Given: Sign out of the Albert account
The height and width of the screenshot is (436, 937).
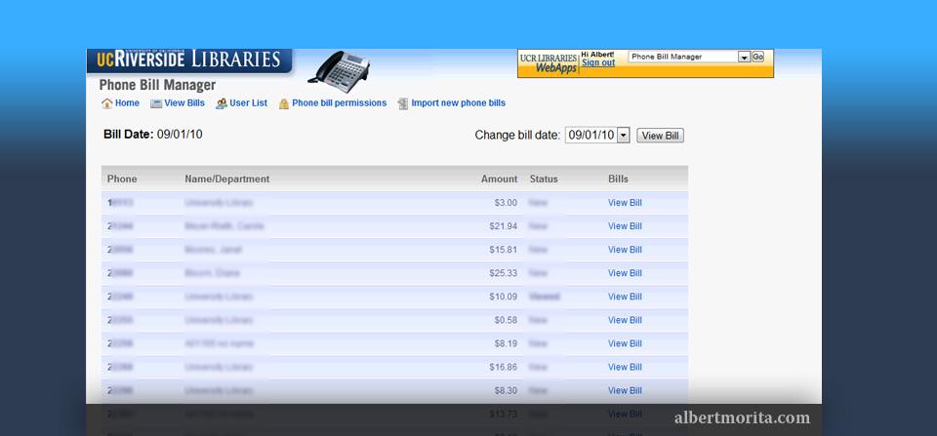Looking at the screenshot, I should pyautogui.click(x=598, y=63).
